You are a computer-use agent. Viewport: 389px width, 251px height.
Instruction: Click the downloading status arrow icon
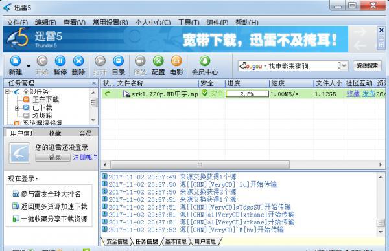pos(108,94)
